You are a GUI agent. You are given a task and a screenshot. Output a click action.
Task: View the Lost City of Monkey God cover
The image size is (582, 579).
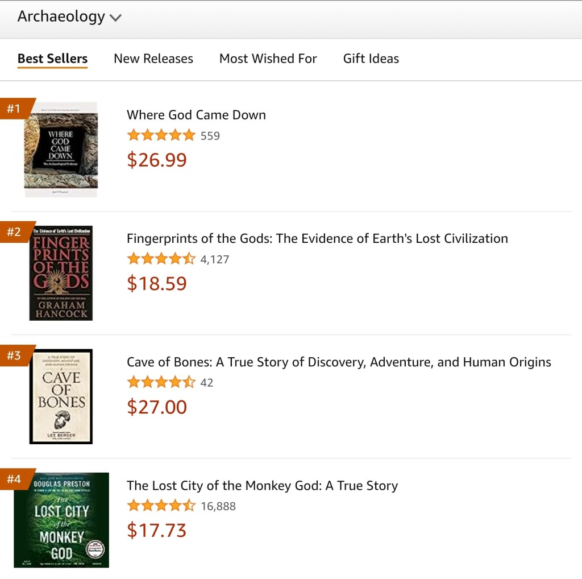(61, 520)
